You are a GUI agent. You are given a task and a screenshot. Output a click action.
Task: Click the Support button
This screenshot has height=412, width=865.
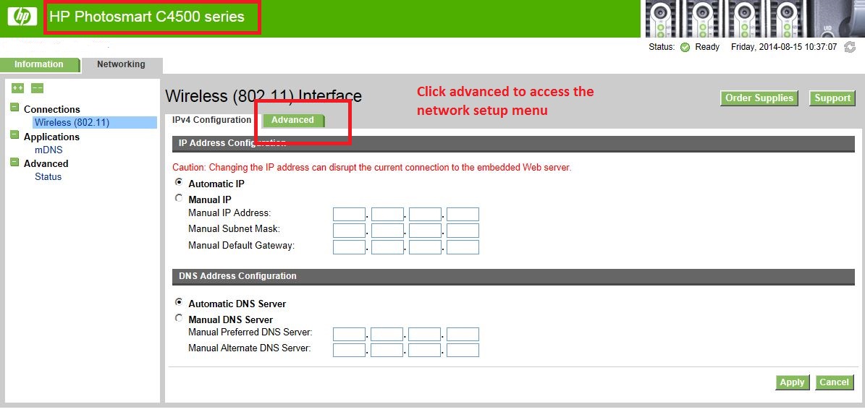point(832,98)
